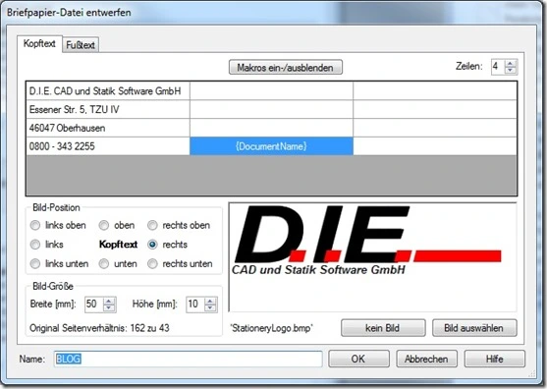547x389 pixels.
Task: Click the D.I.E. logo preview image
Action: coord(372,257)
